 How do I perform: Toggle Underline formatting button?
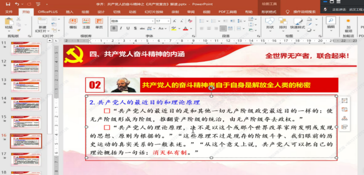point(128,28)
